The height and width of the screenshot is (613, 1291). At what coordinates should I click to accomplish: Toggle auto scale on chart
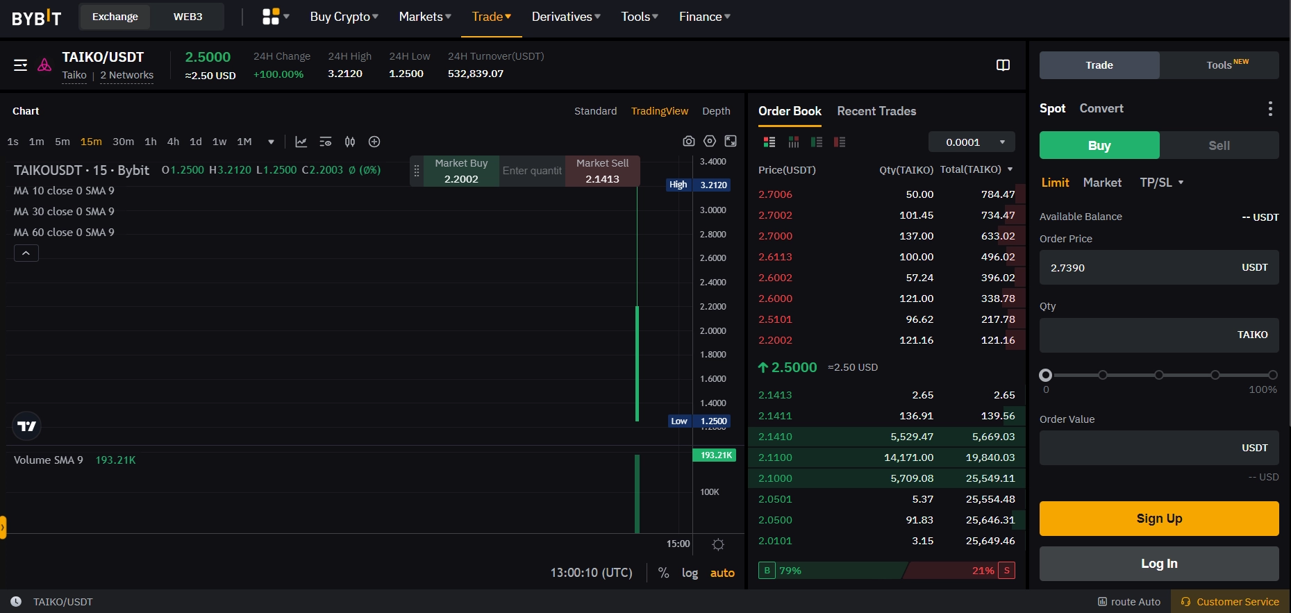coord(722,573)
